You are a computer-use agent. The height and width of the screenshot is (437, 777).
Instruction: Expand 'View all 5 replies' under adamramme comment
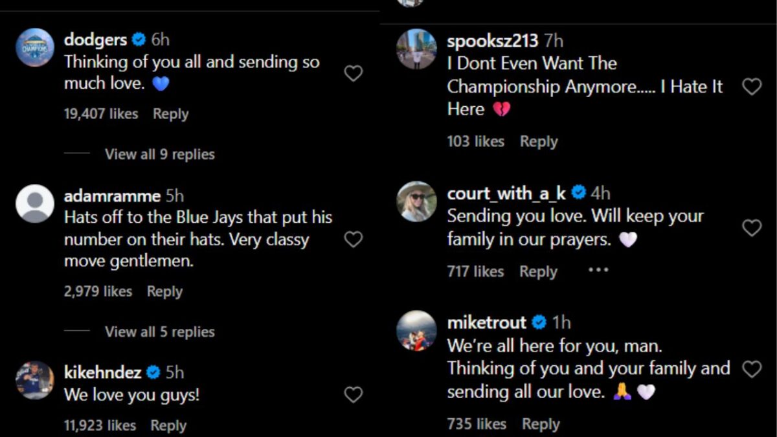159,331
